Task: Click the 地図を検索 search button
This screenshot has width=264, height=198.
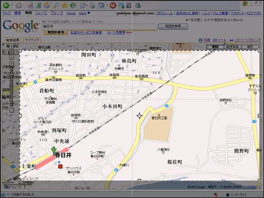Action: [173, 26]
